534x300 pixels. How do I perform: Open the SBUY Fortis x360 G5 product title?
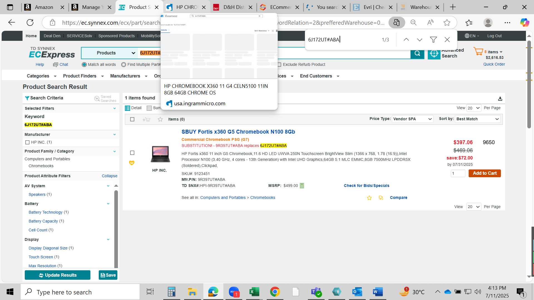238,132
